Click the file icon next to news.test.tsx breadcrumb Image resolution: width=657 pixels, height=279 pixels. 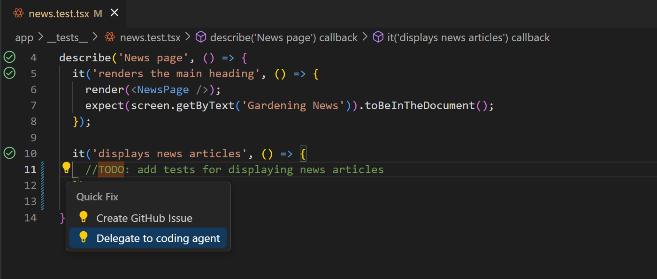(x=109, y=37)
